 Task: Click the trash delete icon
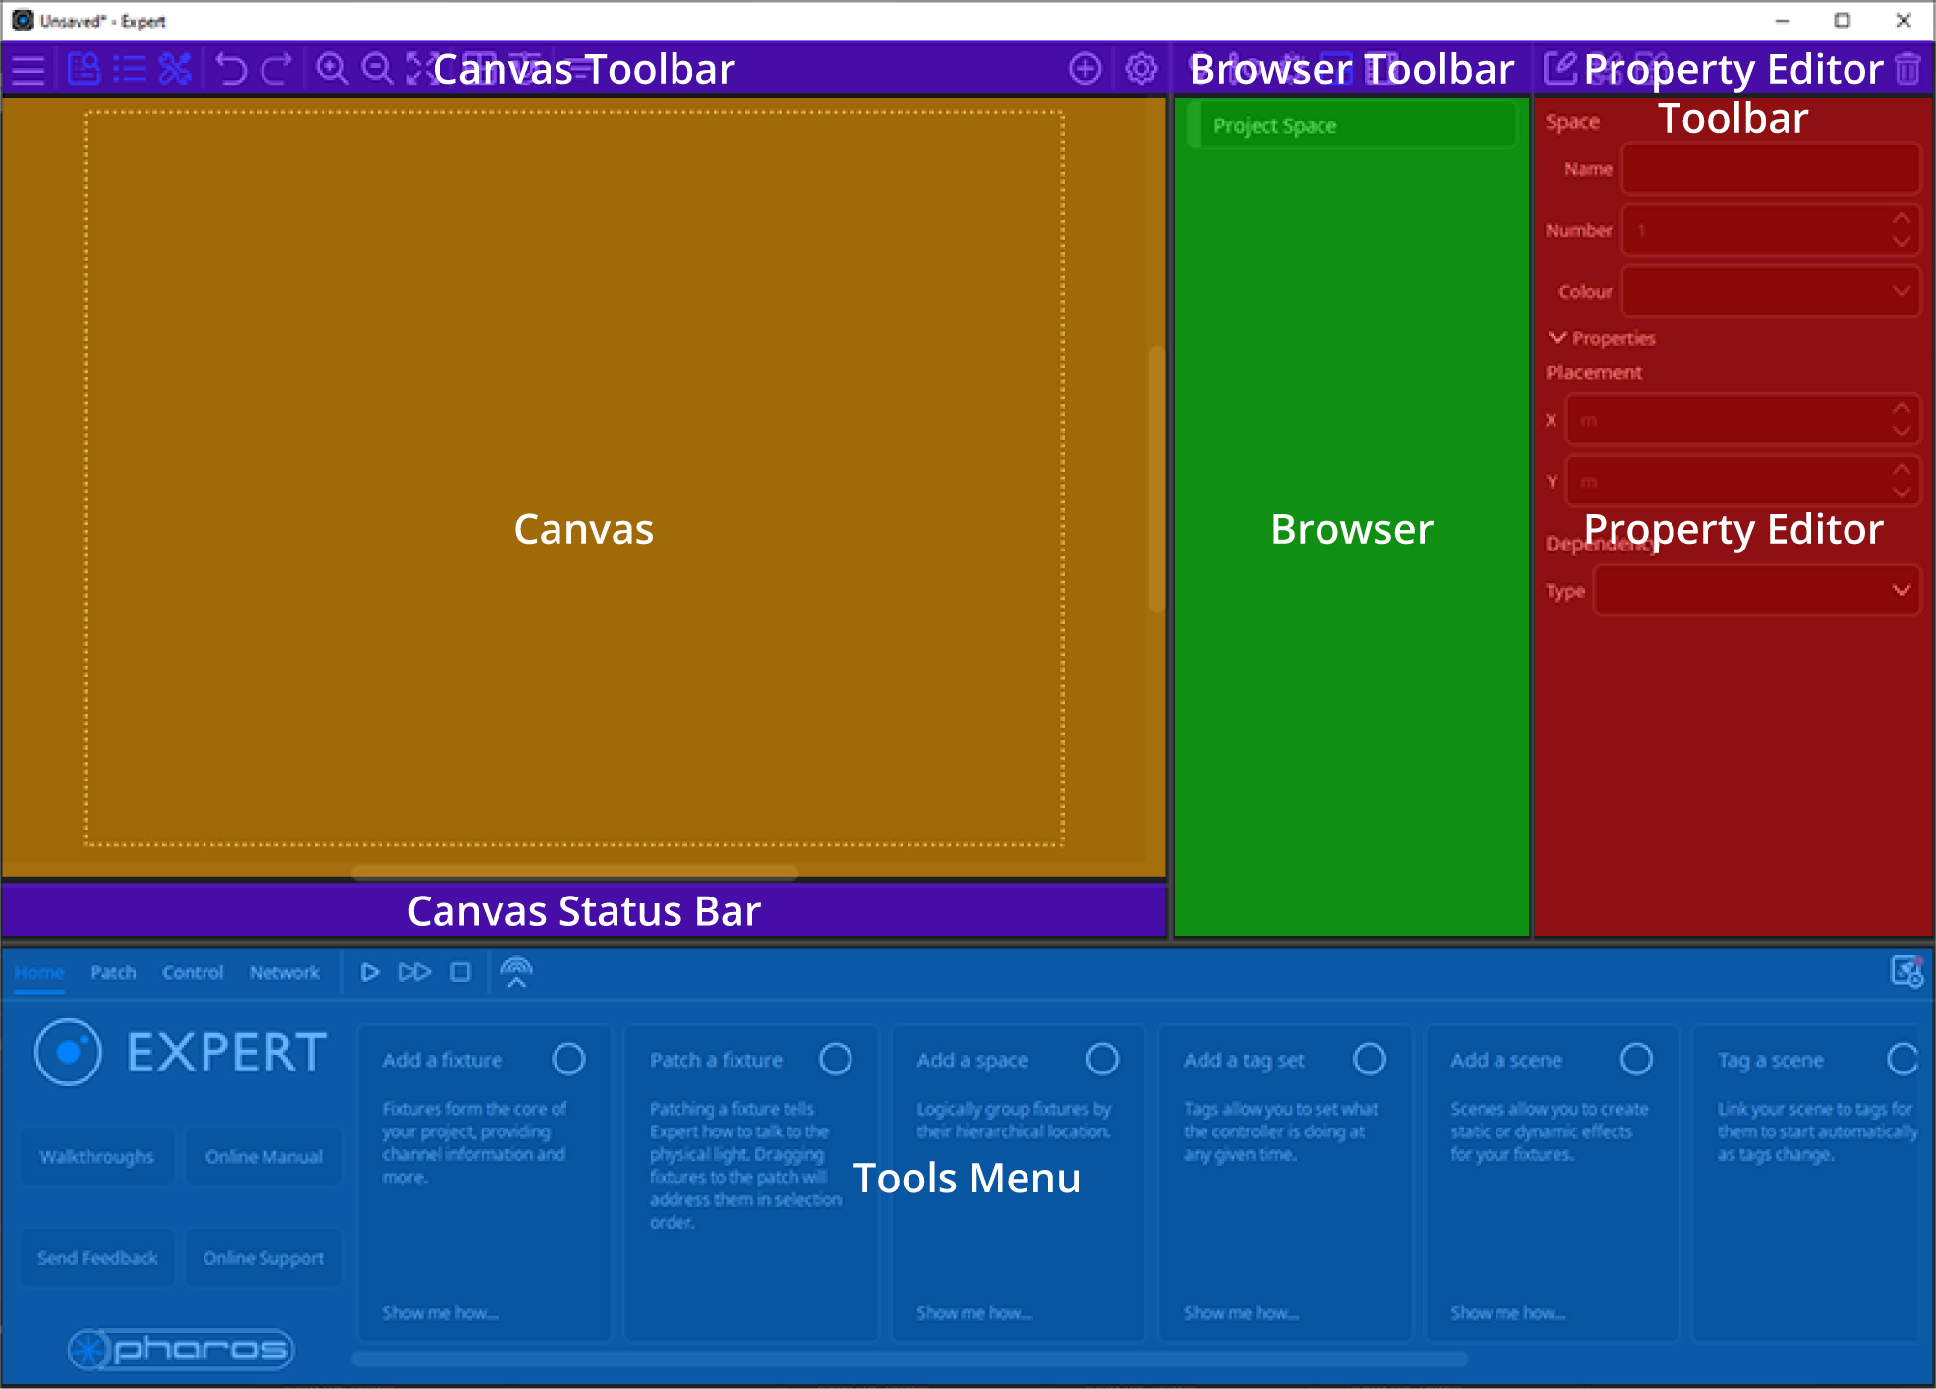[x=1908, y=69]
